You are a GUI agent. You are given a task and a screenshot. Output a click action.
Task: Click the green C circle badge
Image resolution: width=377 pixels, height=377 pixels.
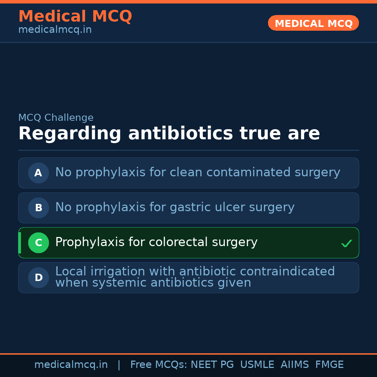coord(38,243)
